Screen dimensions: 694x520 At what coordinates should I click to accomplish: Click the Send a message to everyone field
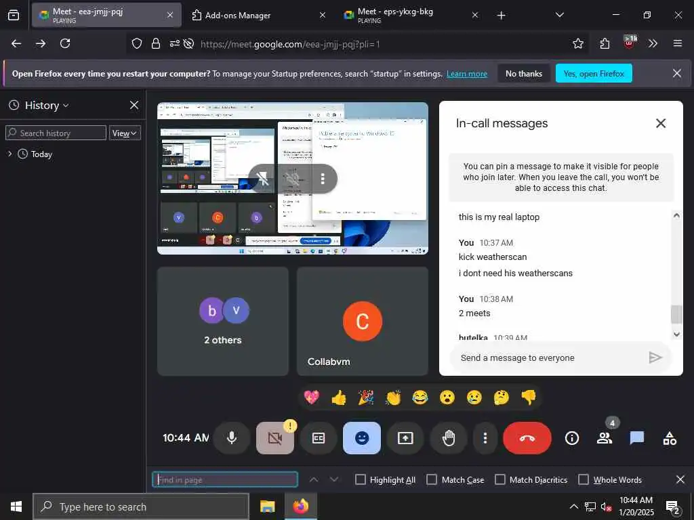coord(549,357)
